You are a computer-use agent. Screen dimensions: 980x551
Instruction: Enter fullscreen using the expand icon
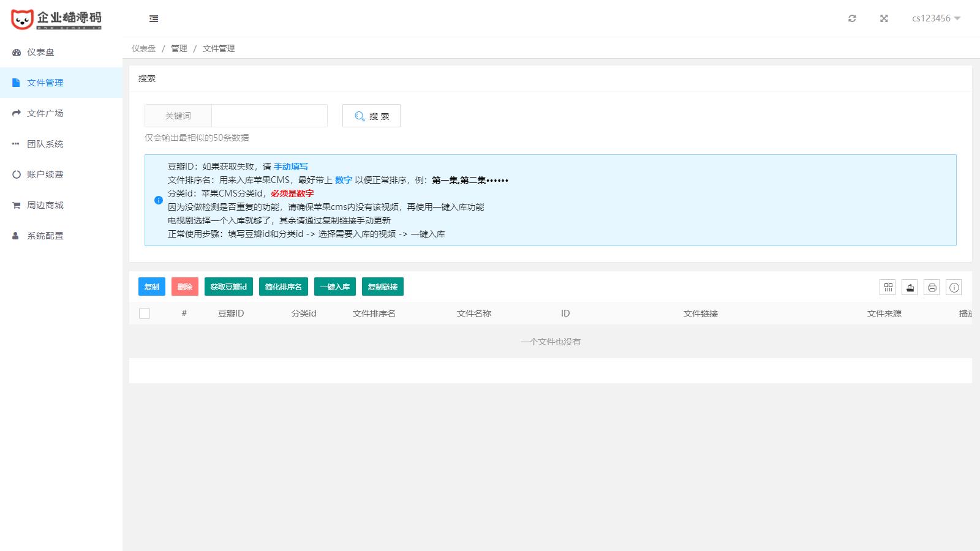[883, 18]
